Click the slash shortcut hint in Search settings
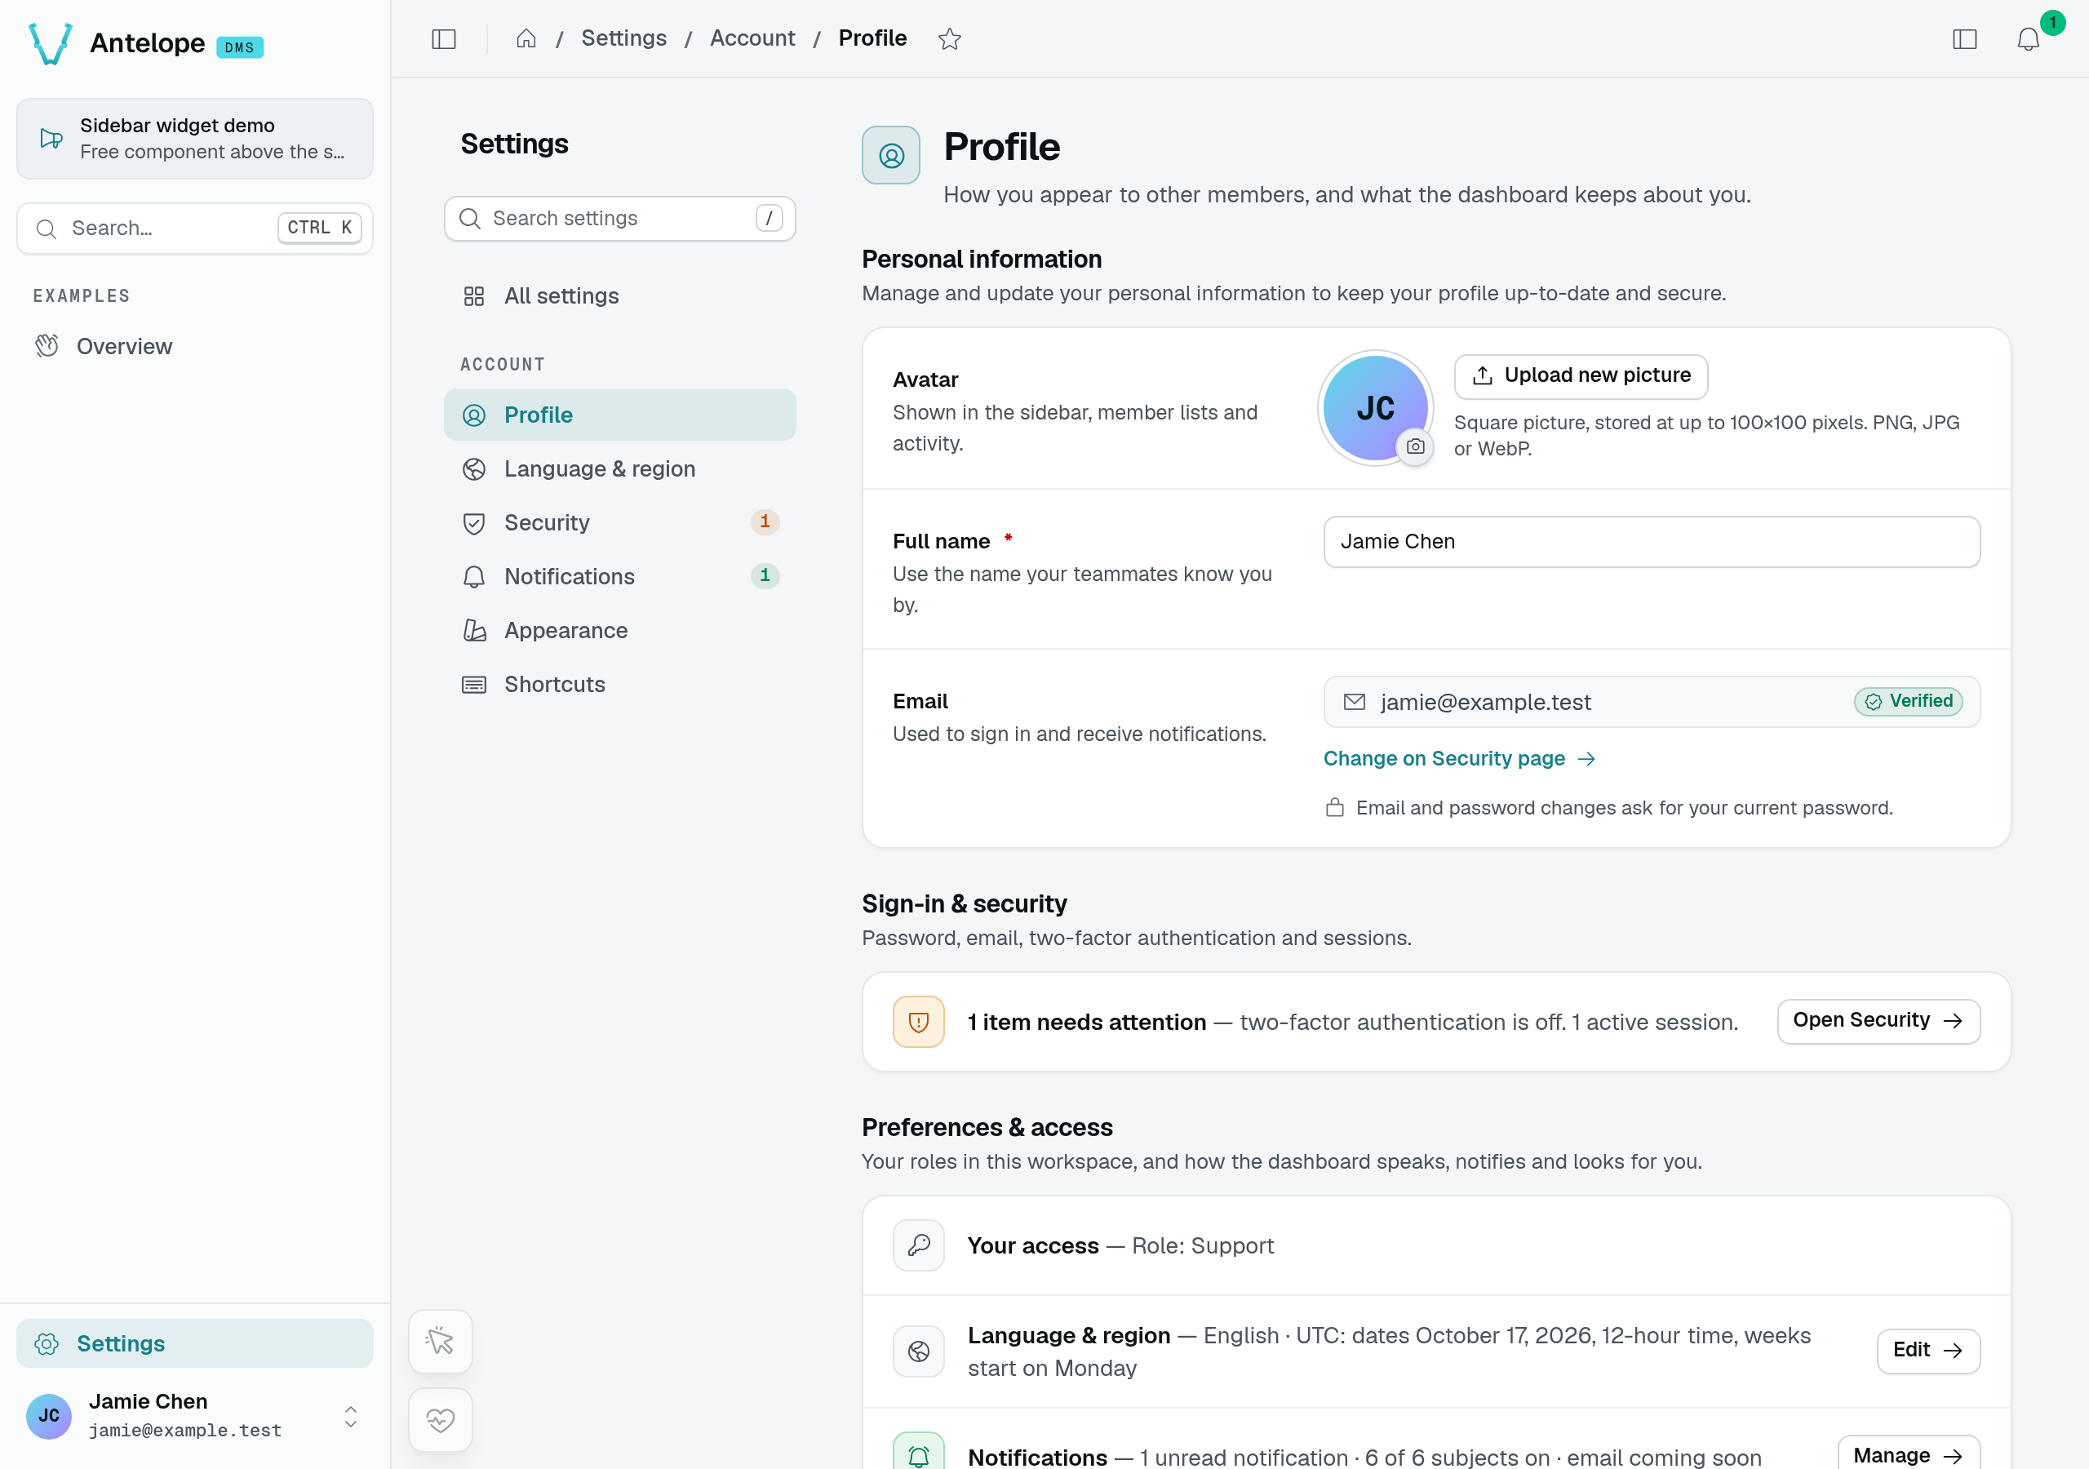 tap(769, 219)
